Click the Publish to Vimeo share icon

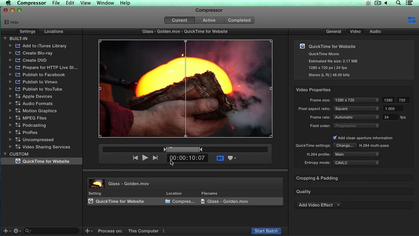pos(18,82)
